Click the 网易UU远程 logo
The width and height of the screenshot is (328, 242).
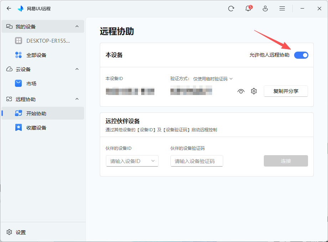tap(20, 8)
